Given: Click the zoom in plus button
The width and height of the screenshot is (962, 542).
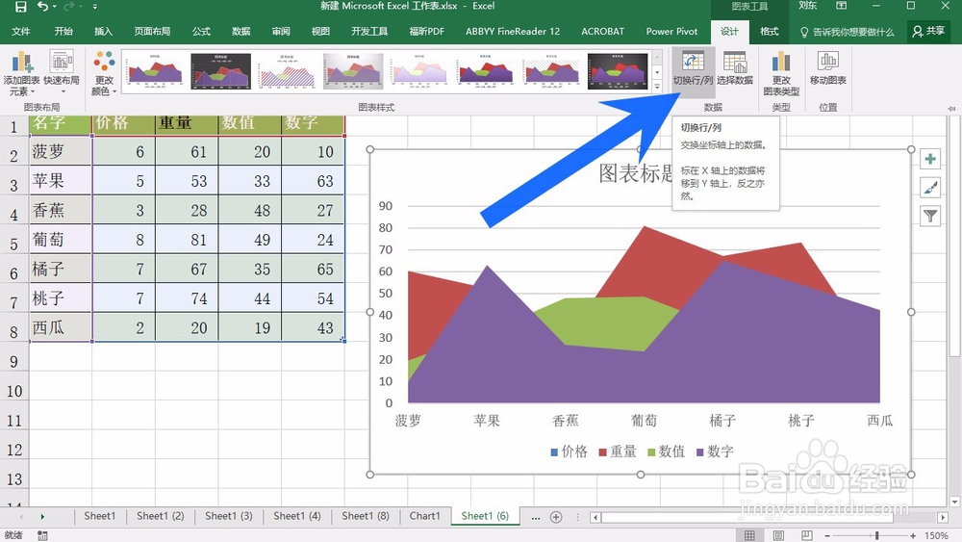Looking at the screenshot, I should coord(913,536).
